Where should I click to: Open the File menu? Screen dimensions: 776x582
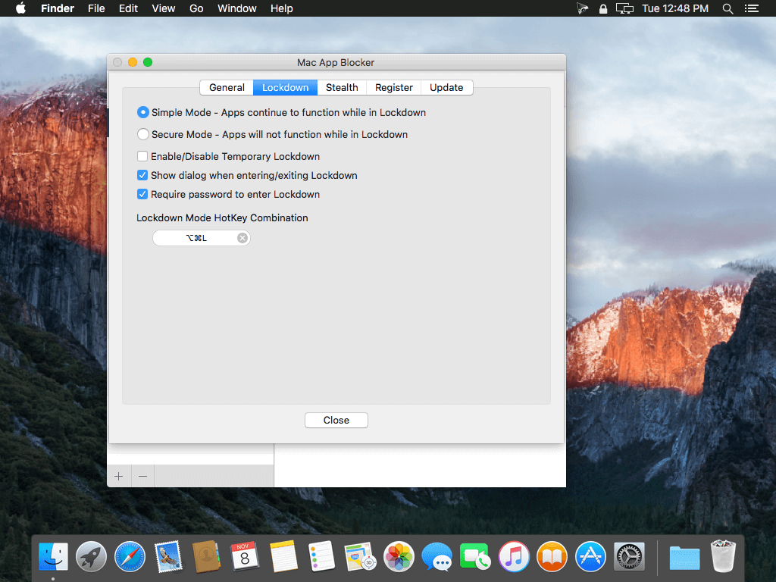[x=96, y=8]
